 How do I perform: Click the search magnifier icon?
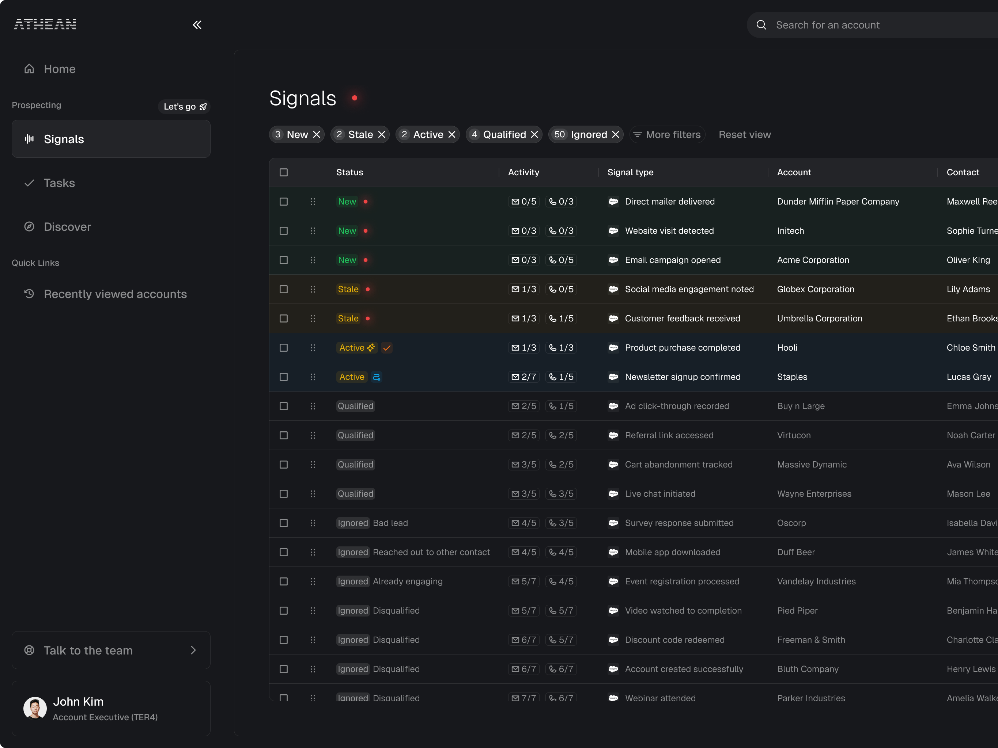coord(761,25)
